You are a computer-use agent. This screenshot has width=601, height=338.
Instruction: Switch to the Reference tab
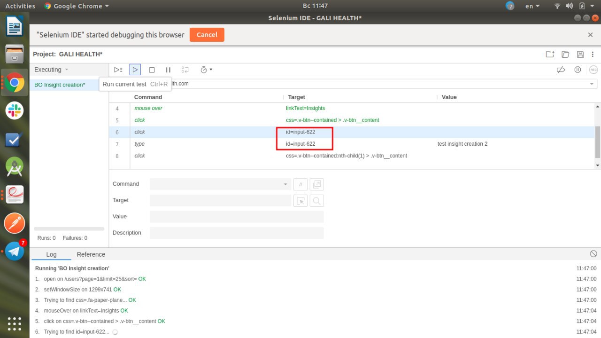coord(91,254)
